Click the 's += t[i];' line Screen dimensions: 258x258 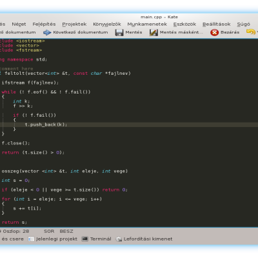coord(27,208)
